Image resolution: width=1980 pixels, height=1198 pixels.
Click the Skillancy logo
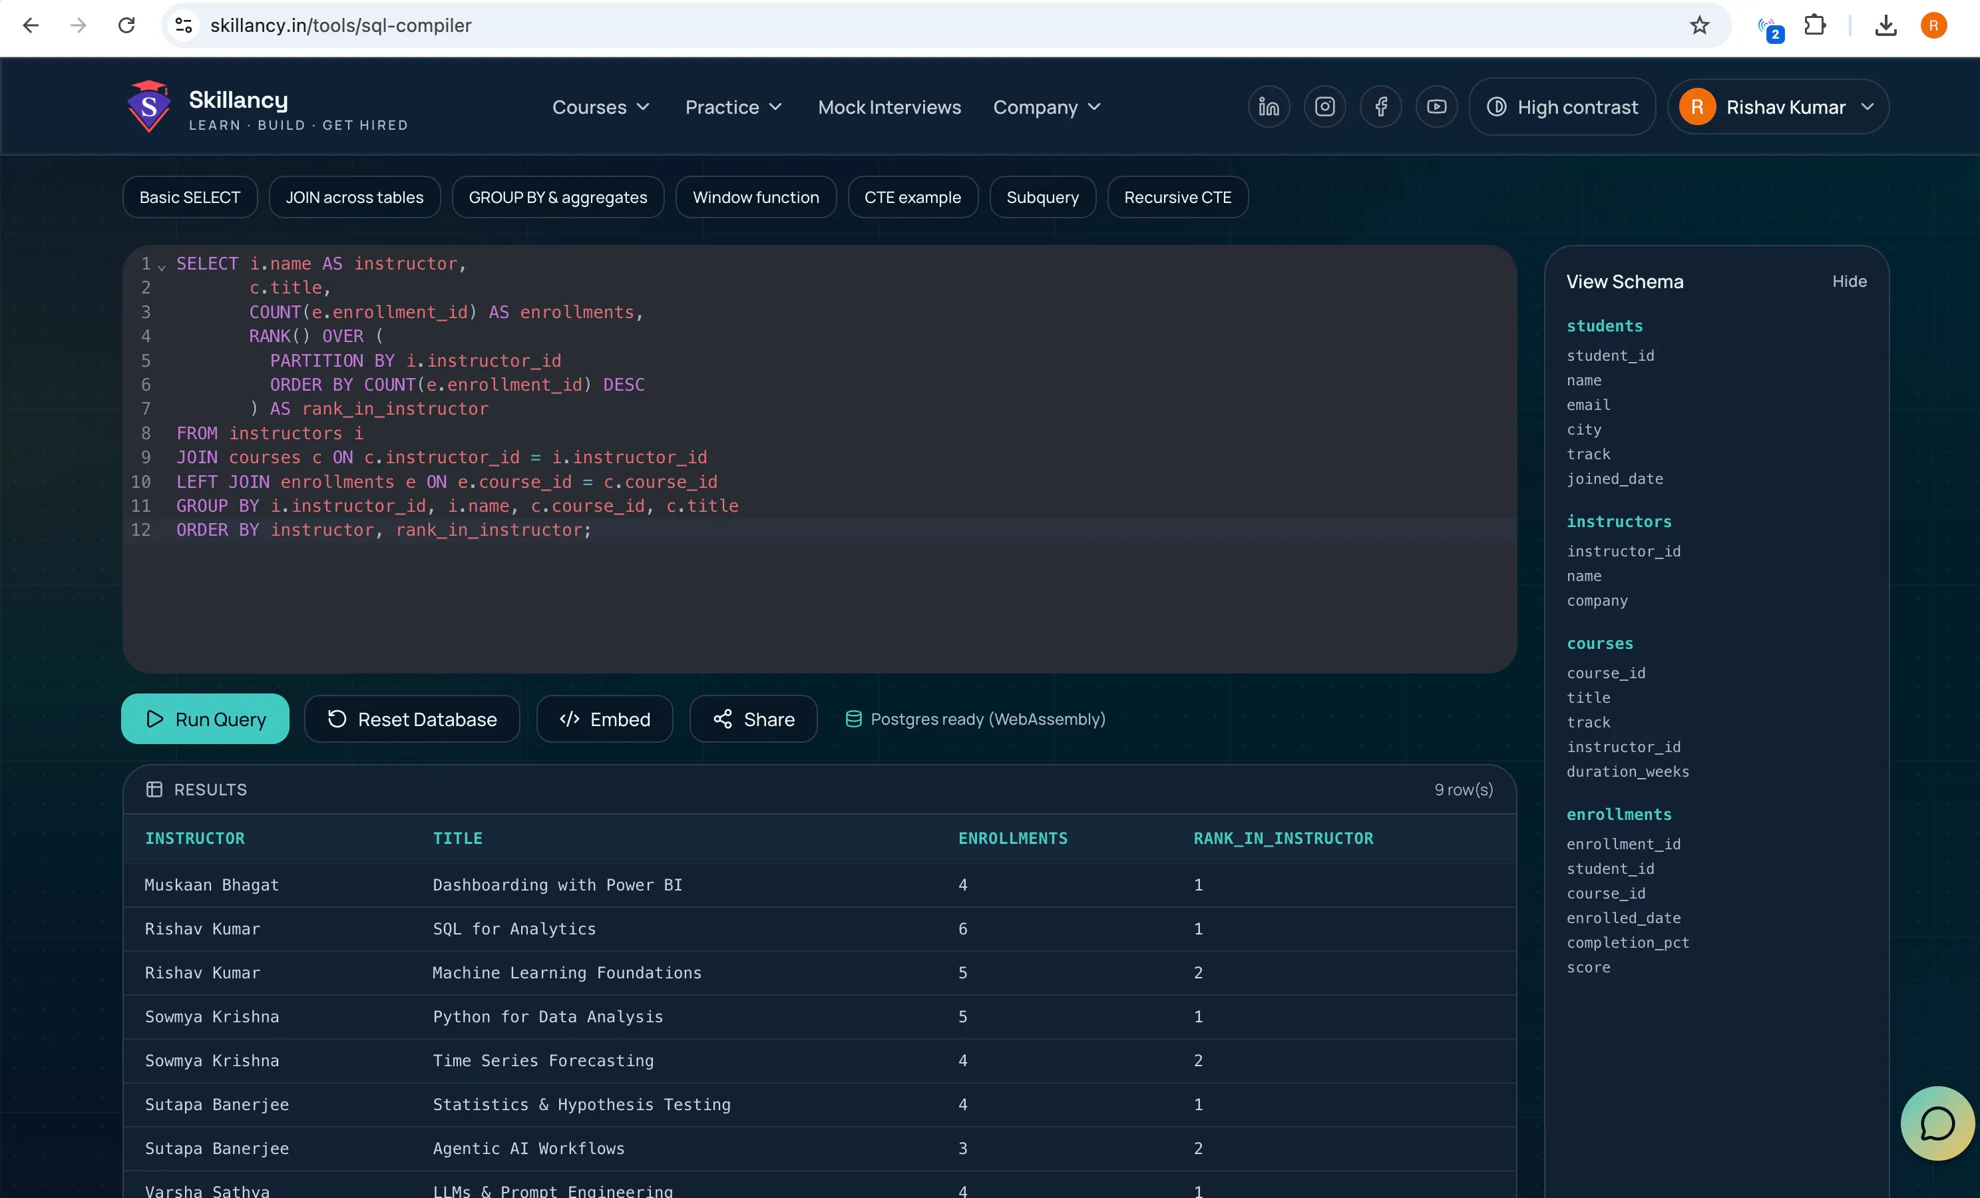point(268,107)
